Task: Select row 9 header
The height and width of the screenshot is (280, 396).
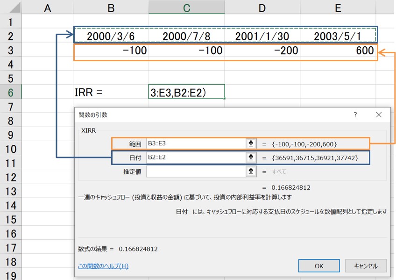Action: 11,135
